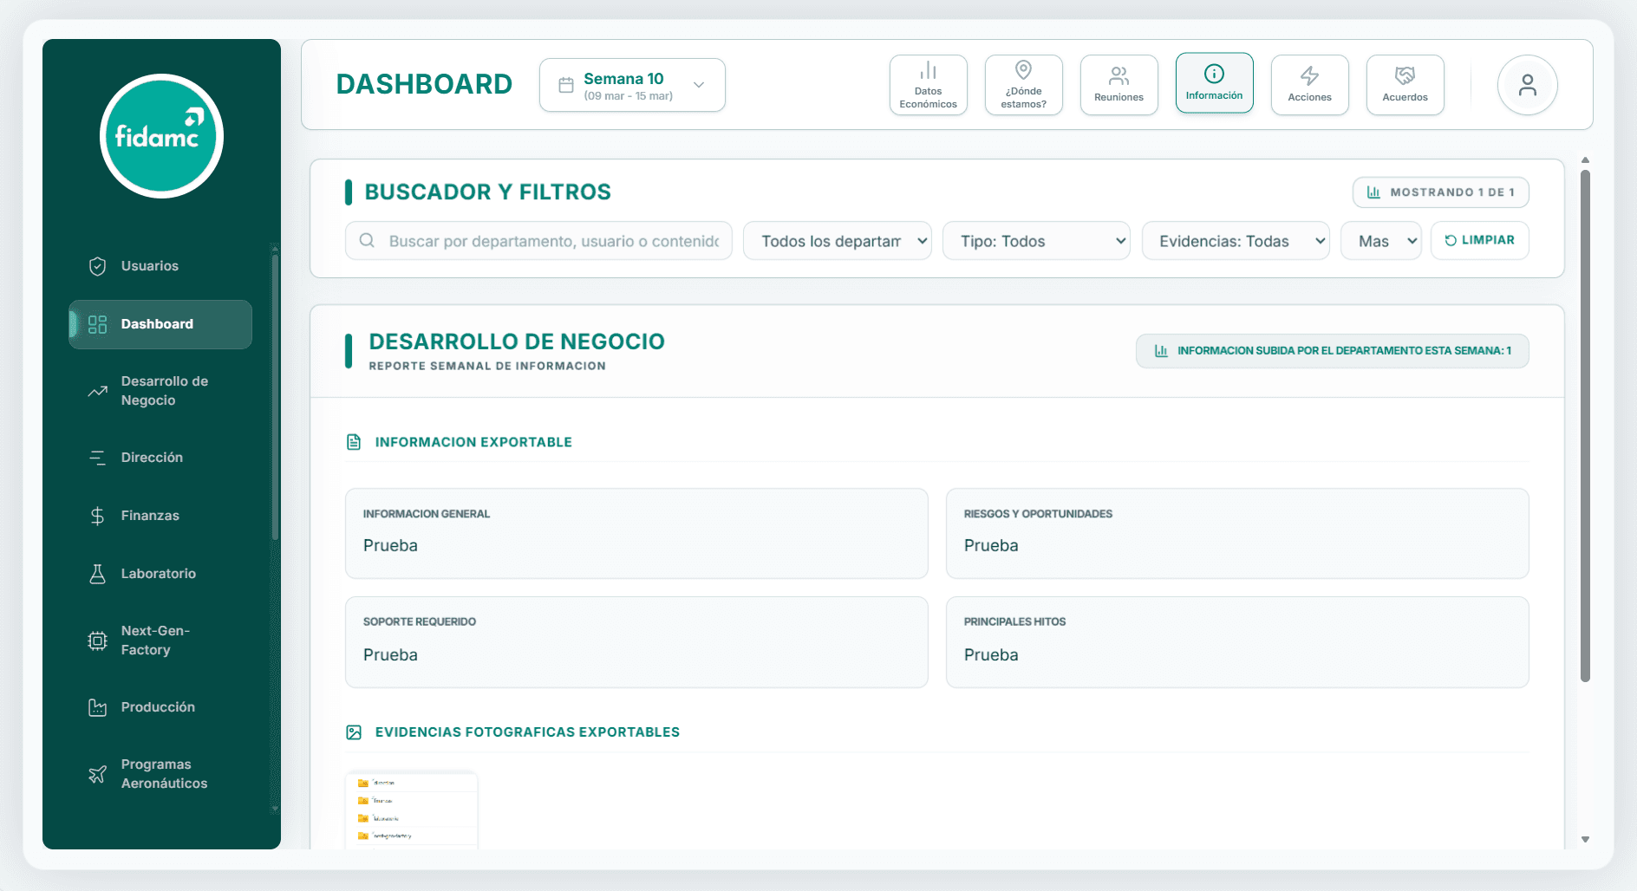Viewport: 1637px width, 891px height.
Task: Click the BUSCADOR Y FILTROS heading
Action: pos(487,192)
